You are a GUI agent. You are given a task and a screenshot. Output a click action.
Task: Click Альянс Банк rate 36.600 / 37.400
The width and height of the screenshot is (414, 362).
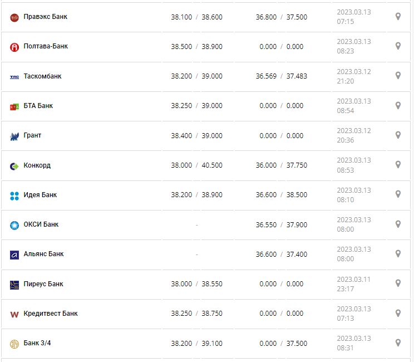pyautogui.click(x=281, y=254)
